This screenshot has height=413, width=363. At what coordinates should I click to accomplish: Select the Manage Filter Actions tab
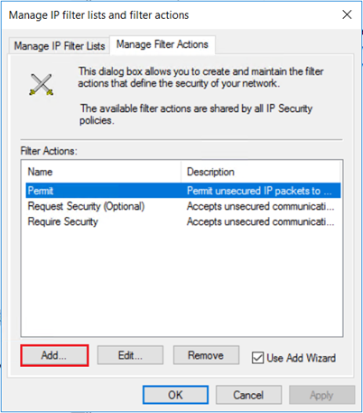click(x=163, y=44)
